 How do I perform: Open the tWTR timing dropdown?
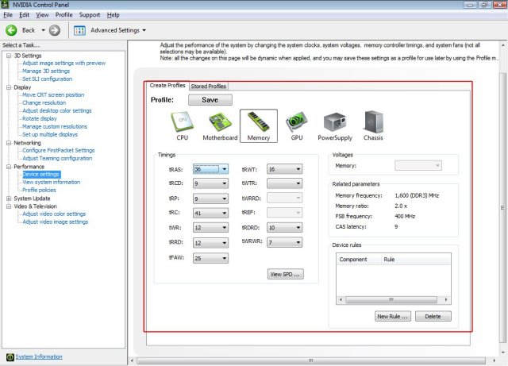(298, 183)
